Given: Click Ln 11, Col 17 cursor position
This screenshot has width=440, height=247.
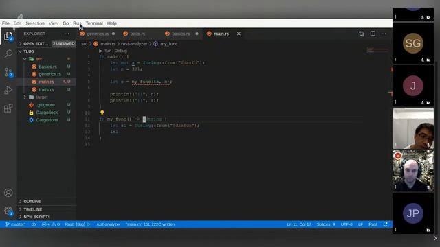Looking at the screenshot, I should pyautogui.click(x=299, y=224).
